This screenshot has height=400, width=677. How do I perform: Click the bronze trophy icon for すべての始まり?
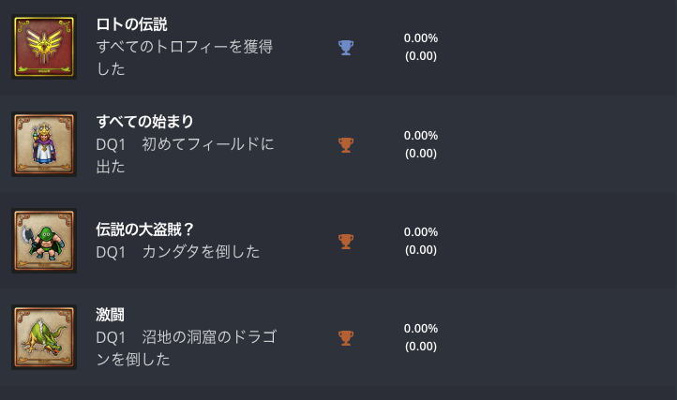click(346, 144)
